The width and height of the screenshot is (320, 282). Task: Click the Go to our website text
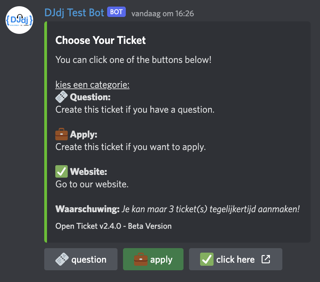pos(92,184)
